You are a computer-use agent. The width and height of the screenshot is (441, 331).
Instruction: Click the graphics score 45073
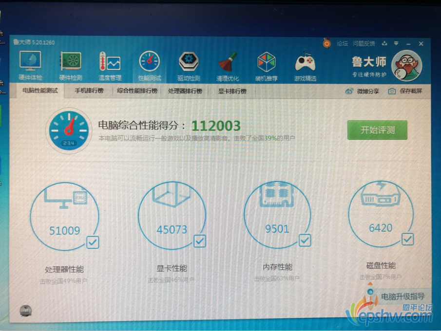pos(172,230)
